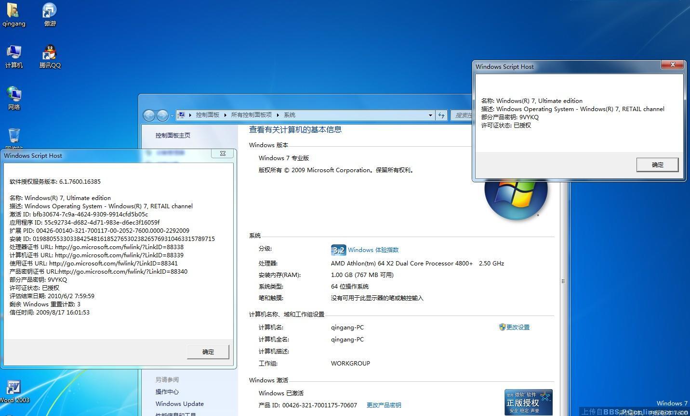Open the 计算机 desktop icon
Screen dimensions: 690x416
[x=13, y=57]
